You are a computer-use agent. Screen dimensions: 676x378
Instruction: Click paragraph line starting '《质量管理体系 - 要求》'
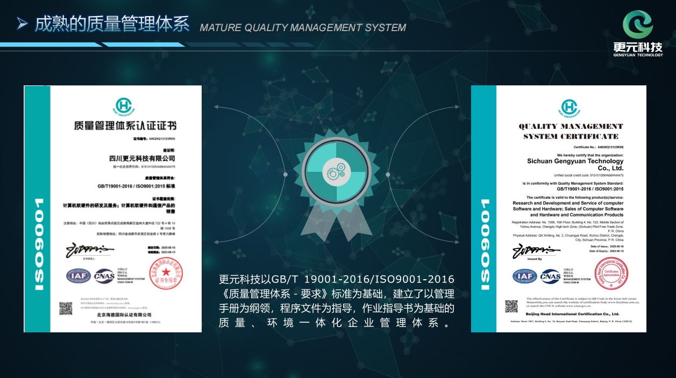click(337, 294)
